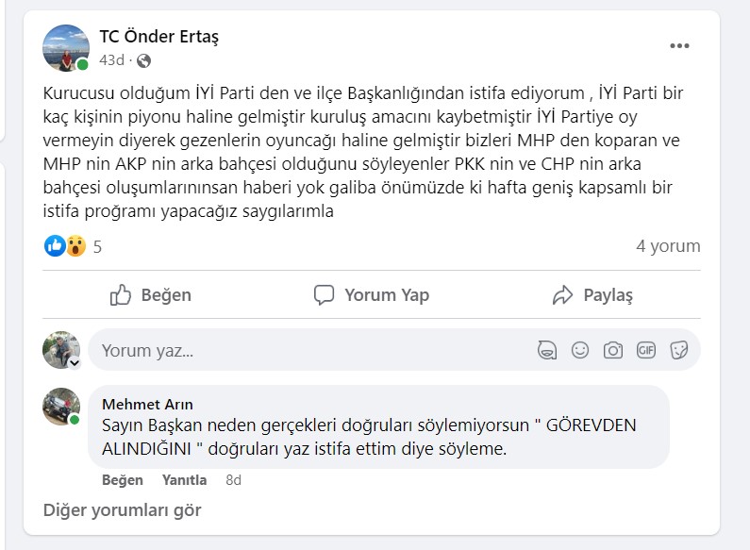Attach a photo using the camera icon

coord(613,351)
